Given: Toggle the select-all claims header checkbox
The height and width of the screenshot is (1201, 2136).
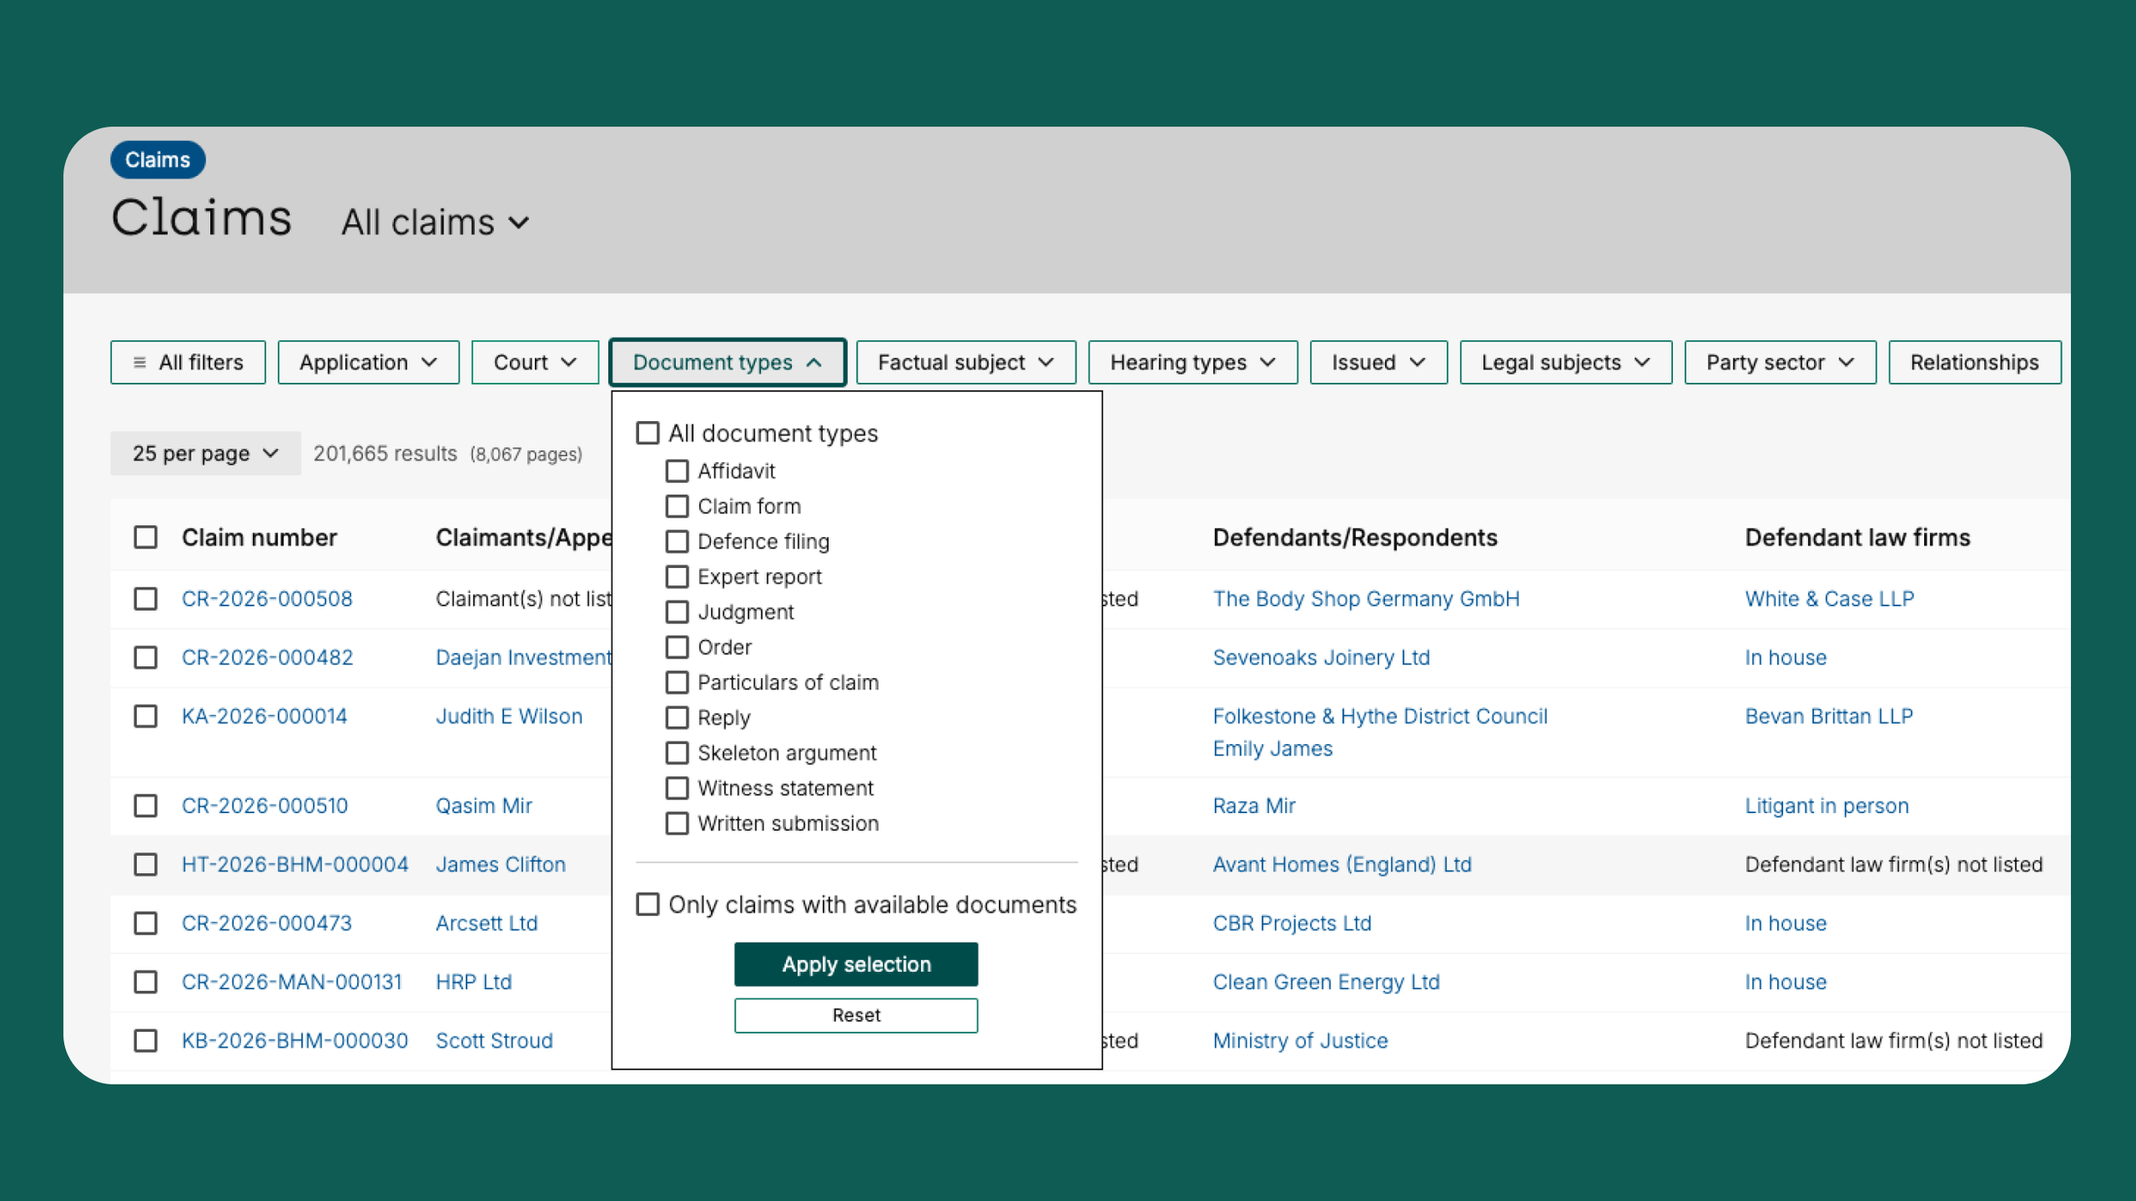Looking at the screenshot, I should (x=145, y=537).
